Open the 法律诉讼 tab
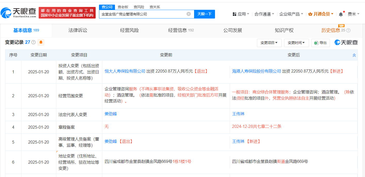Screen dimensions: 365x177 [x=78, y=30]
